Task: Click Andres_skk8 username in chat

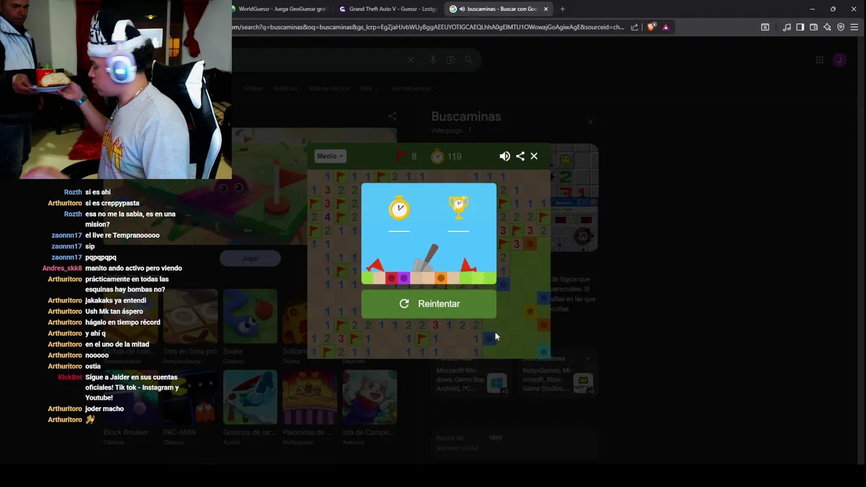Action: pos(62,269)
